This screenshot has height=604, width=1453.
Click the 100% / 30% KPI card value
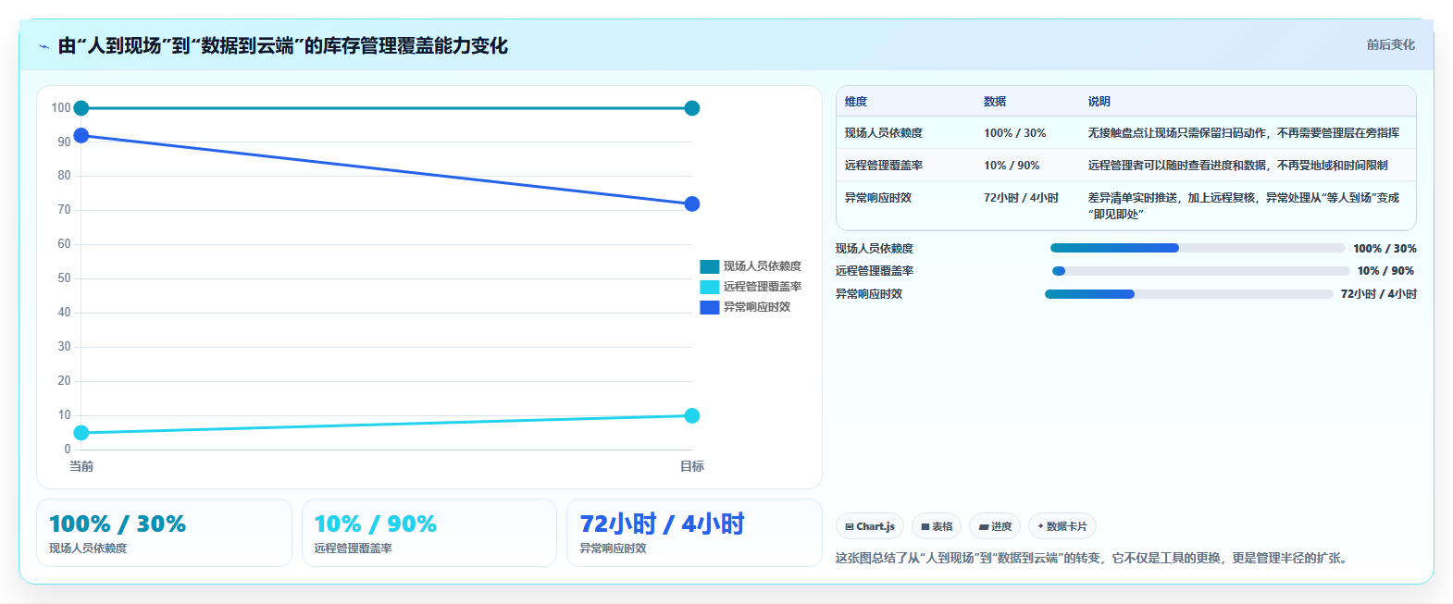[x=118, y=524]
